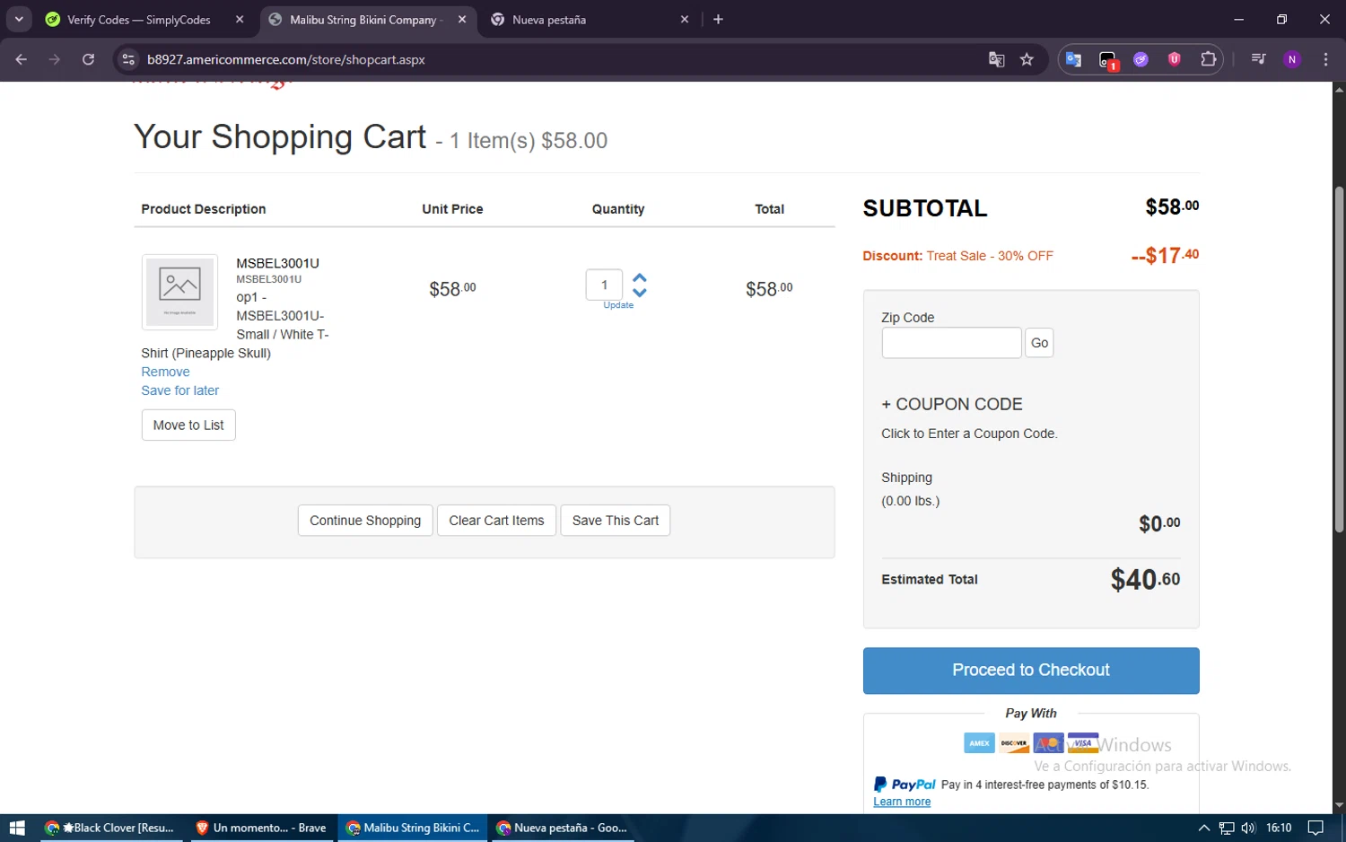Viewport: 1346px width, 842px height.
Task: Click the Update quantity link
Action: (618, 305)
